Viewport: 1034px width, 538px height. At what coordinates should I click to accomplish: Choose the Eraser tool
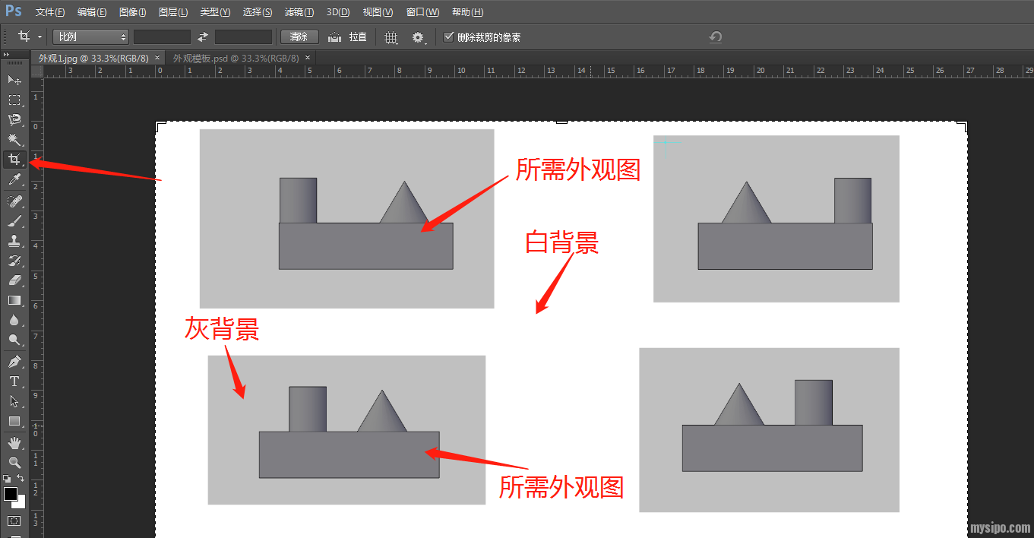pyautogui.click(x=14, y=280)
